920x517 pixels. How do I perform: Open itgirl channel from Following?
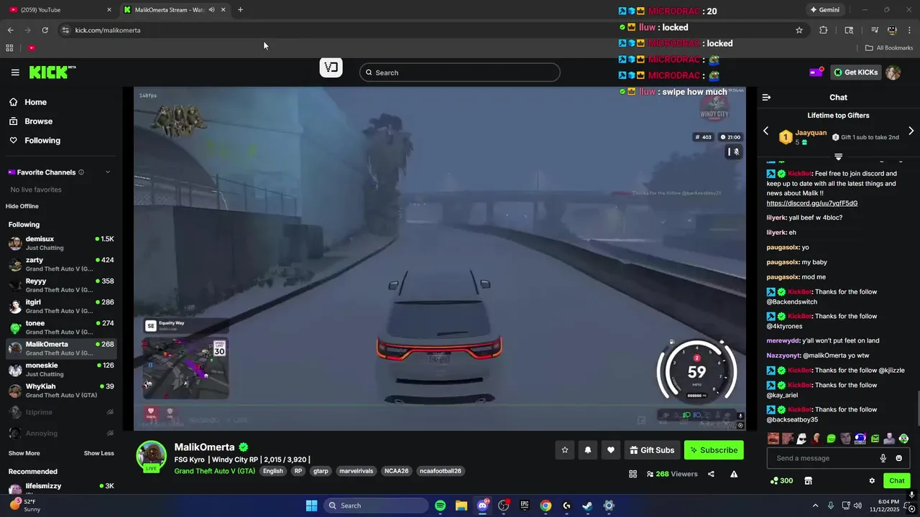[61, 307]
